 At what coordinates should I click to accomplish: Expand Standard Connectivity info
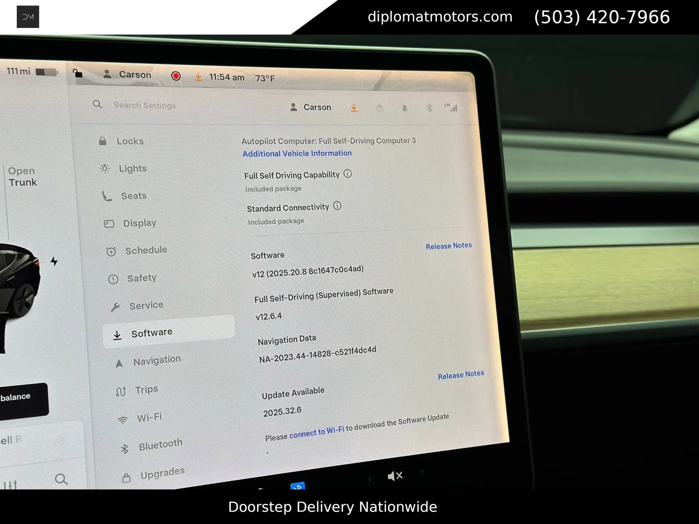(x=337, y=206)
